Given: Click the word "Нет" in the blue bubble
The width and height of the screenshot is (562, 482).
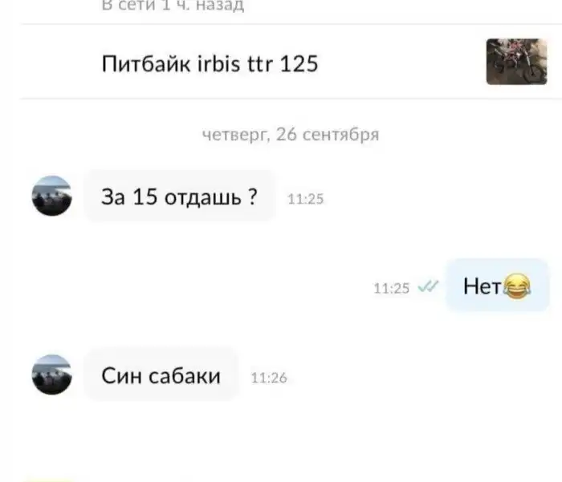Looking at the screenshot, I should 483,286.
